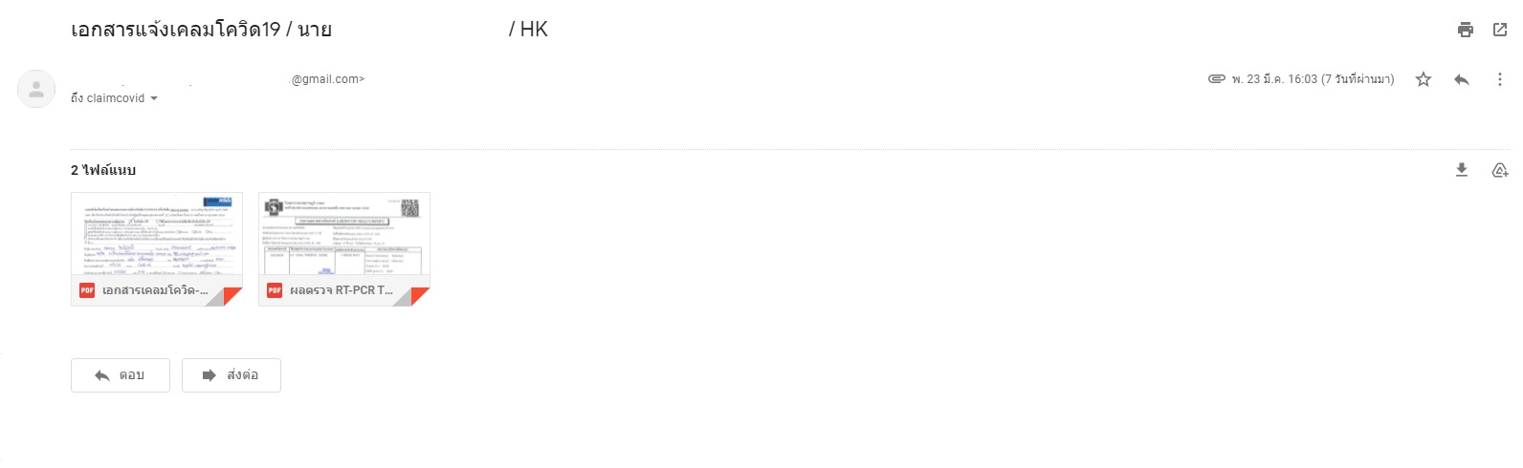
Task: Print this email with the printer icon
Action: point(1466,30)
